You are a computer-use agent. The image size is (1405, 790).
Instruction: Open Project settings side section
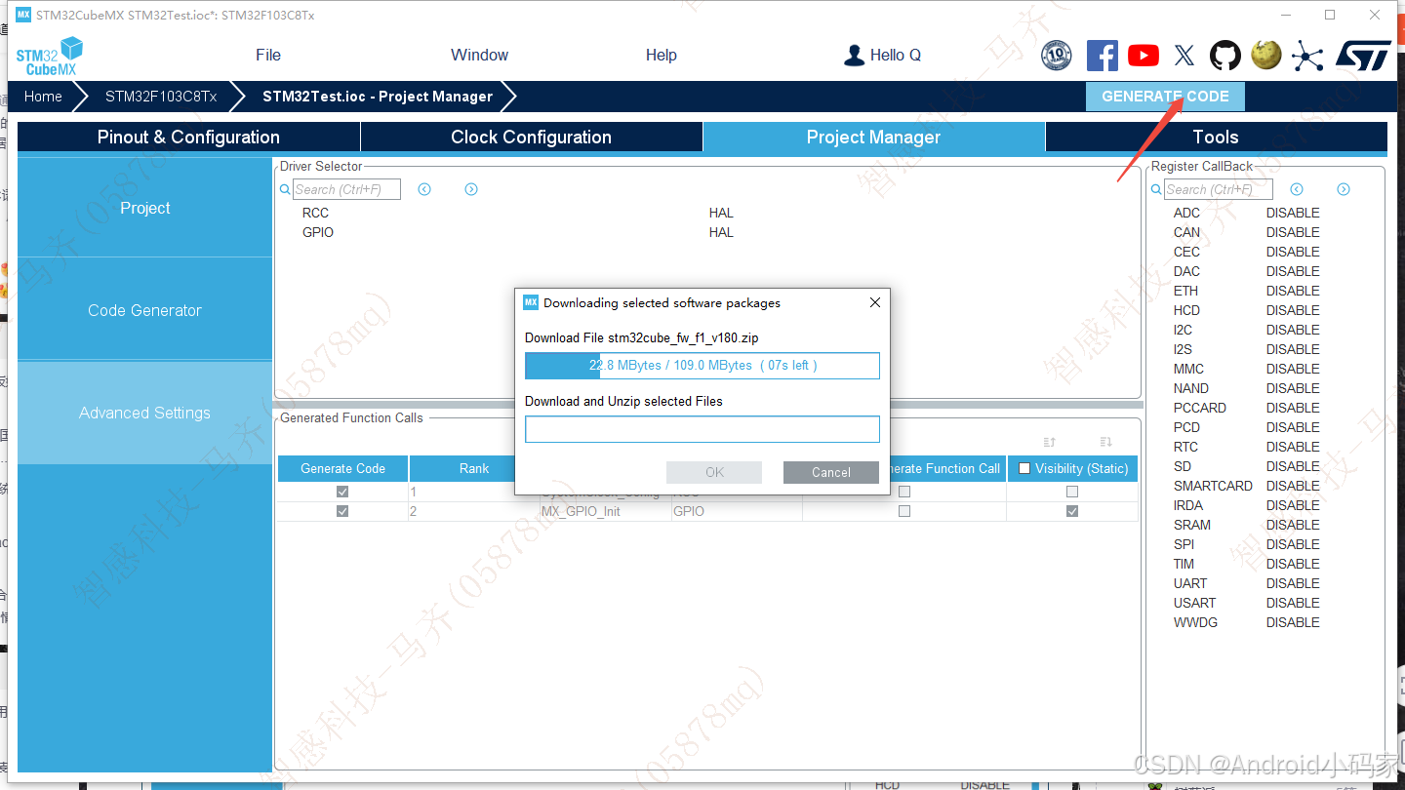[144, 208]
